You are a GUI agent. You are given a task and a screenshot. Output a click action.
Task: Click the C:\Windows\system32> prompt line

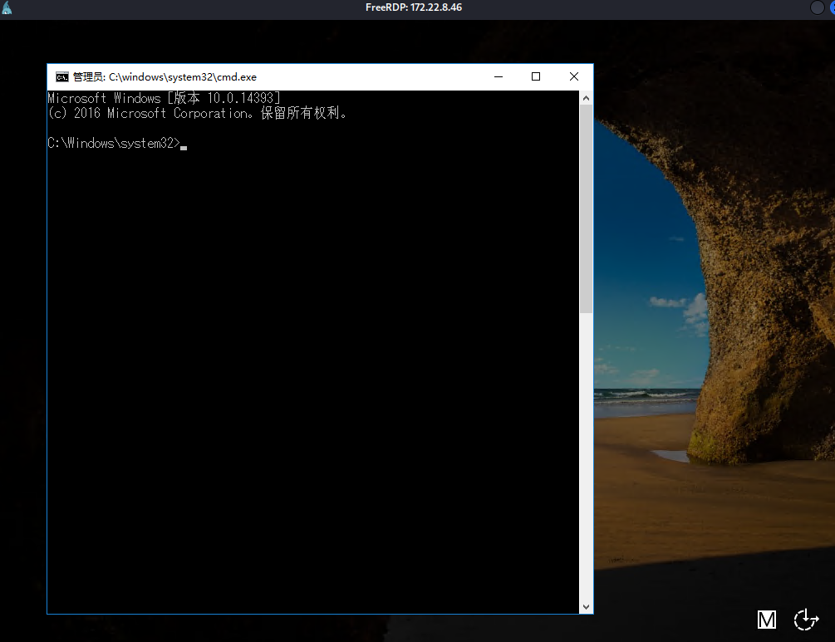coord(117,143)
